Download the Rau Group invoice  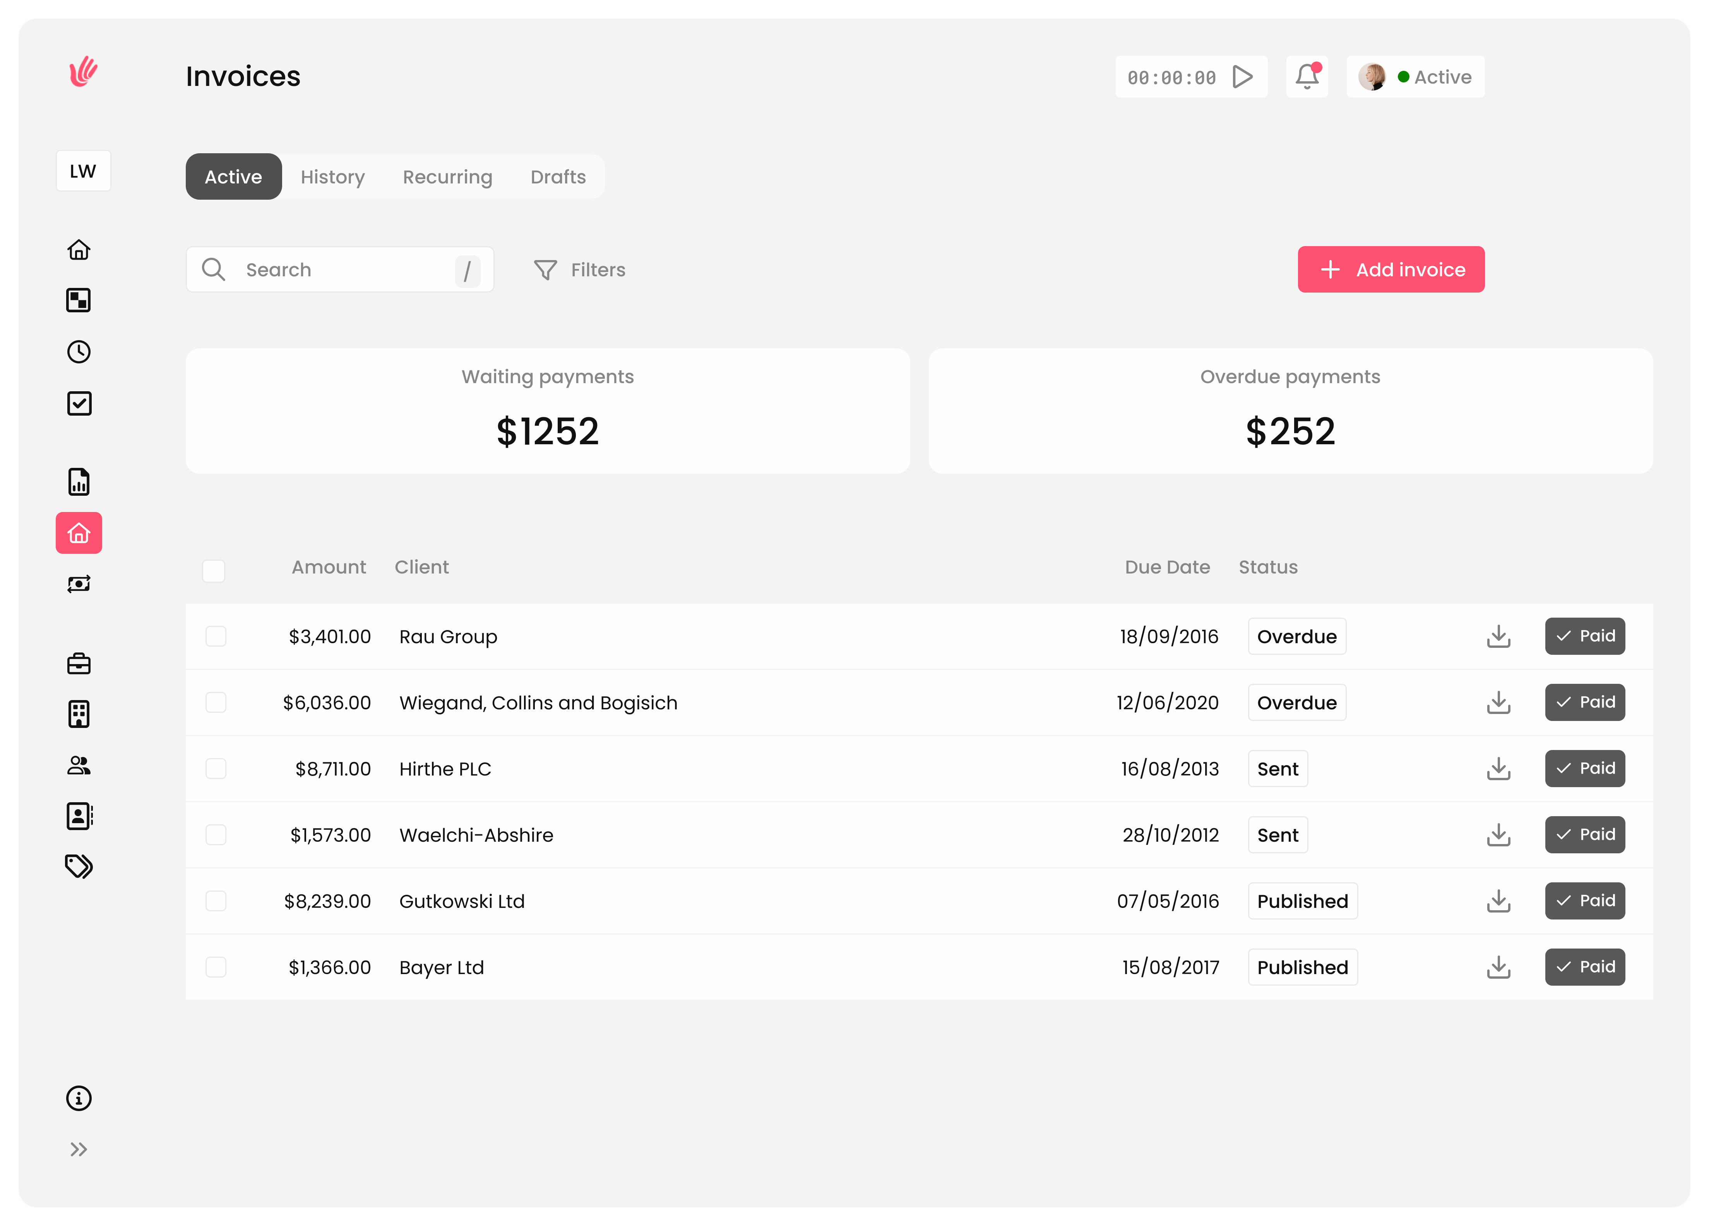click(x=1498, y=636)
